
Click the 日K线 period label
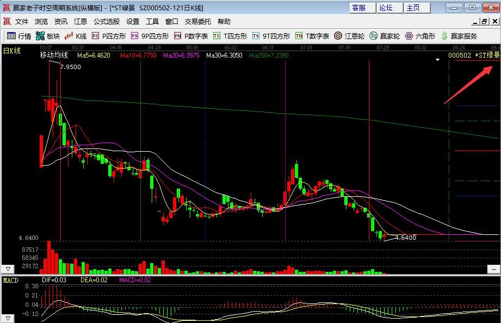(x=12, y=51)
